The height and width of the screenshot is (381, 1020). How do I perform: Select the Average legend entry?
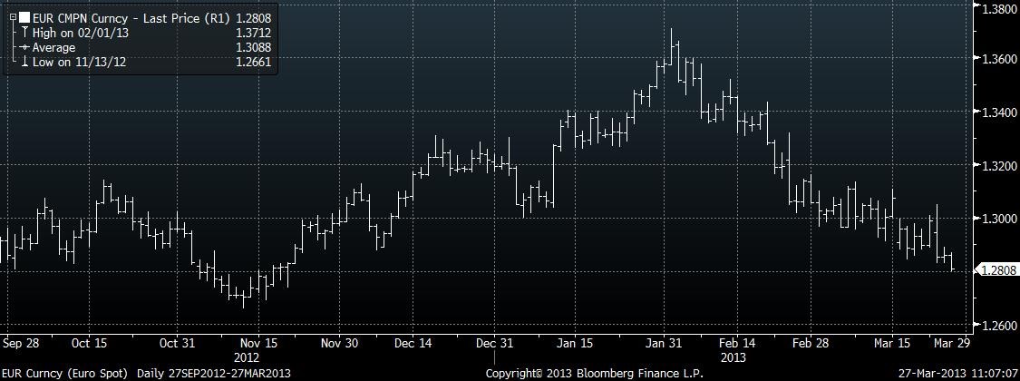pyautogui.click(x=54, y=47)
